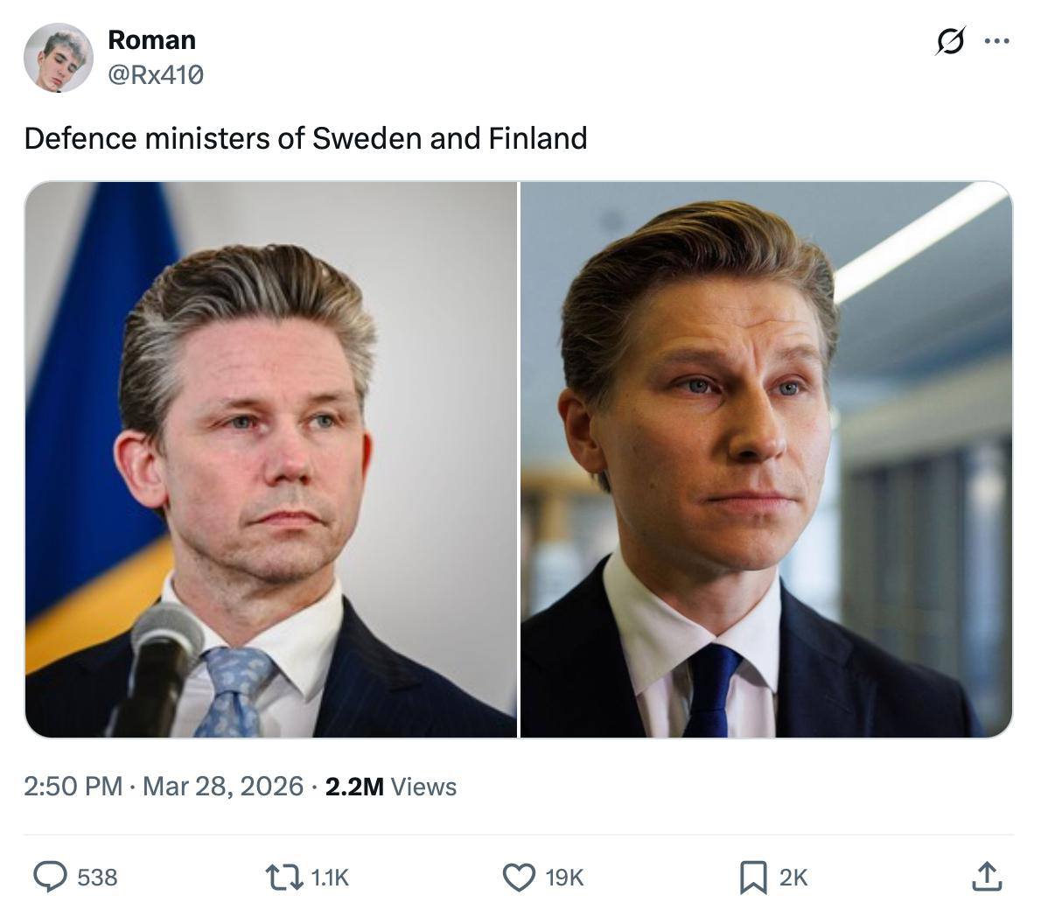The height and width of the screenshot is (917, 1041).
Task: Click the post text about defence ministers
Action: click(x=305, y=138)
